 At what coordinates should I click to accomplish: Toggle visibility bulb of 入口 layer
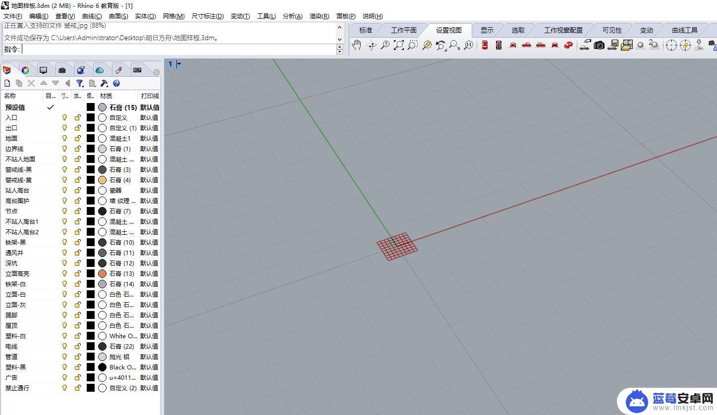[64, 117]
